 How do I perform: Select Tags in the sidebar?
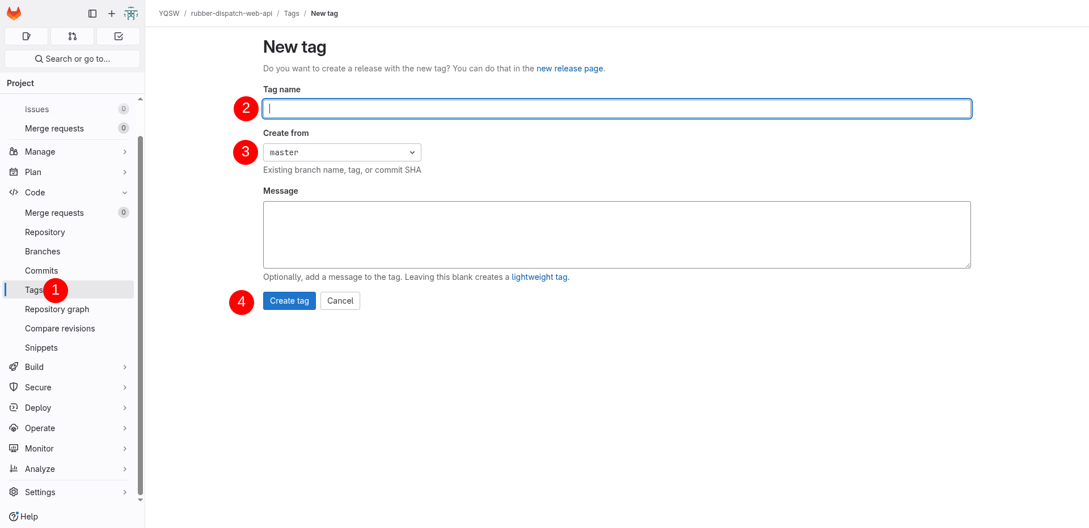(69, 290)
